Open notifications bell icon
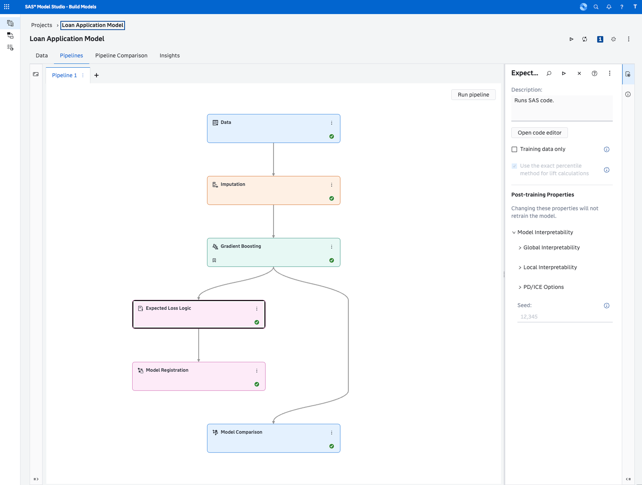Viewport: 642px width, 485px height. point(609,7)
